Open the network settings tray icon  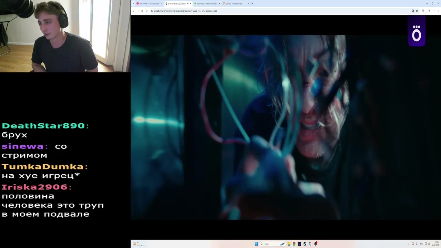[x=425, y=244]
